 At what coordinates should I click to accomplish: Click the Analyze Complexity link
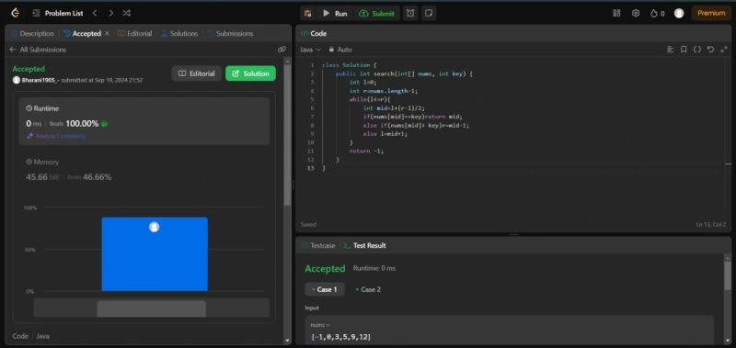pos(56,136)
